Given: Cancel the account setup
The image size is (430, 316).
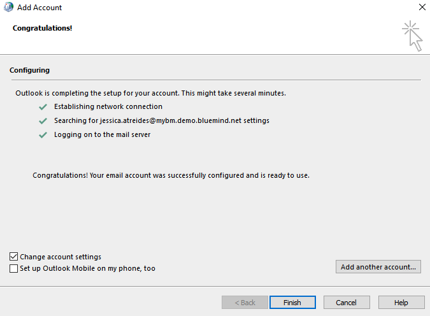Looking at the screenshot, I should tap(347, 302).
